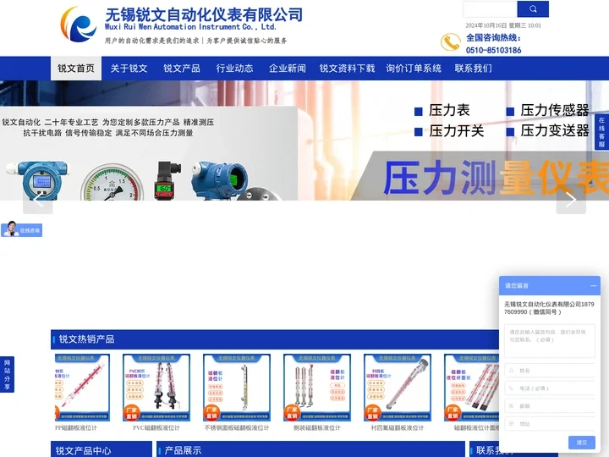Viewport: 609px width, 457px height.
Task: Open the 磁翻板液位计面板 product image
Action: pos(471,388)
